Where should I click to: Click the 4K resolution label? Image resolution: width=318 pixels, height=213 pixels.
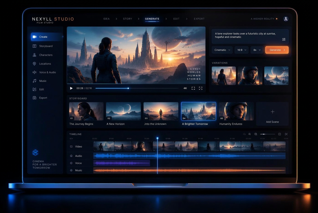[185, 88]
